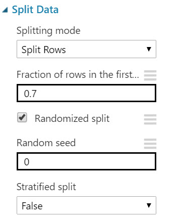This screenshot has width=182, height=220.
Task: Click the 0.7 value in the fraction box
Action: (x=30, y=94)
